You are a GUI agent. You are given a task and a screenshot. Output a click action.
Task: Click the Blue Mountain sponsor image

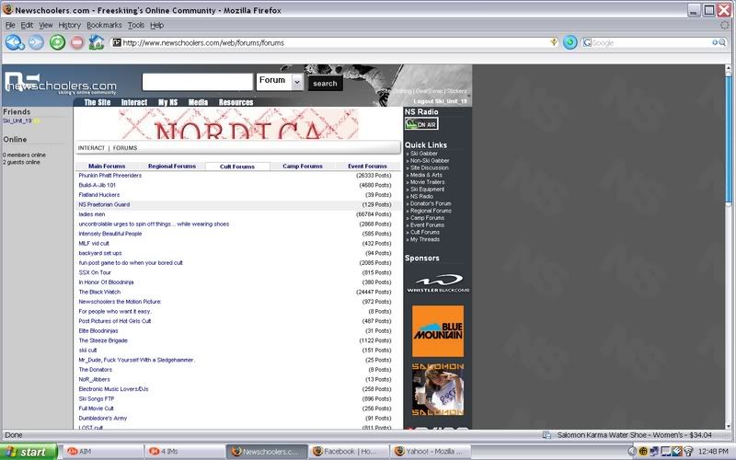pos(437,330)
